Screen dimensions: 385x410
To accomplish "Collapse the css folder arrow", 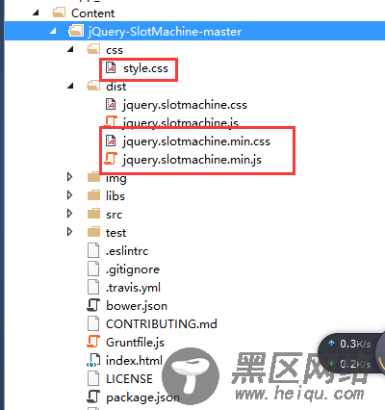I will point(70,50).
